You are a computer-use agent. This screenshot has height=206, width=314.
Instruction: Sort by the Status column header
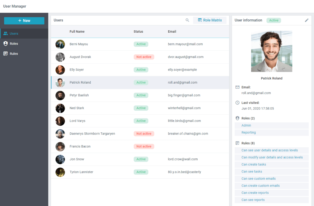coord(138,31)
